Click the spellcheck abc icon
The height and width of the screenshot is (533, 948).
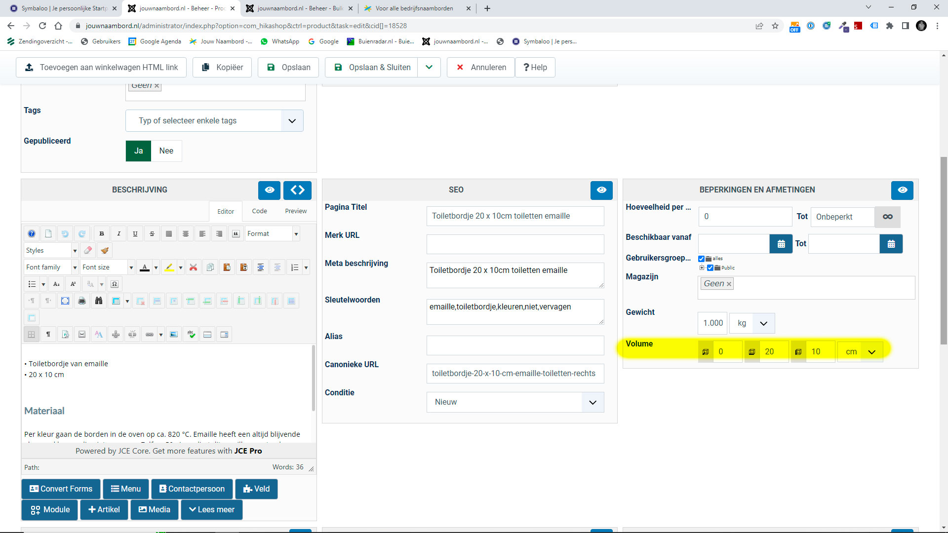pyautogui.click(x=191, y=335)
